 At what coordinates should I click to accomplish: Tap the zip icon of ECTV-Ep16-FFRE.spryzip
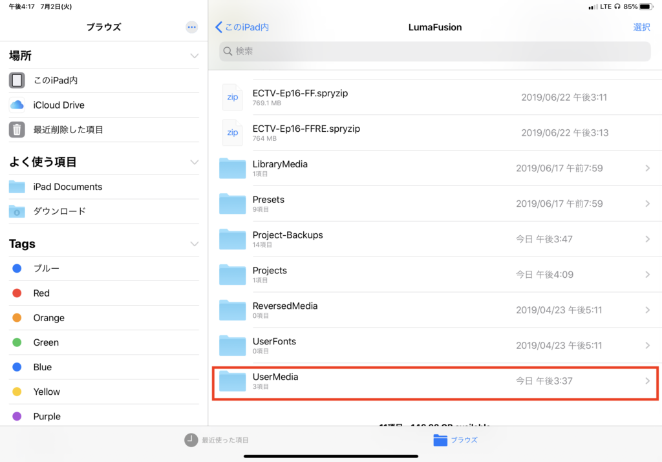pyautogui.click(x=233, y=132)
